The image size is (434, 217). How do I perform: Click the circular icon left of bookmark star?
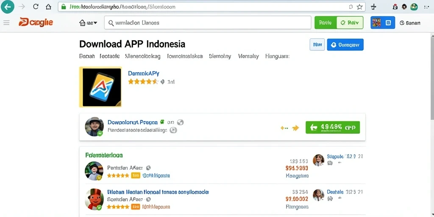[x=351, y=7]
